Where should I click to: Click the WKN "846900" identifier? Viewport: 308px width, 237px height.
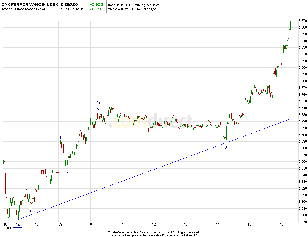[7, 9]
